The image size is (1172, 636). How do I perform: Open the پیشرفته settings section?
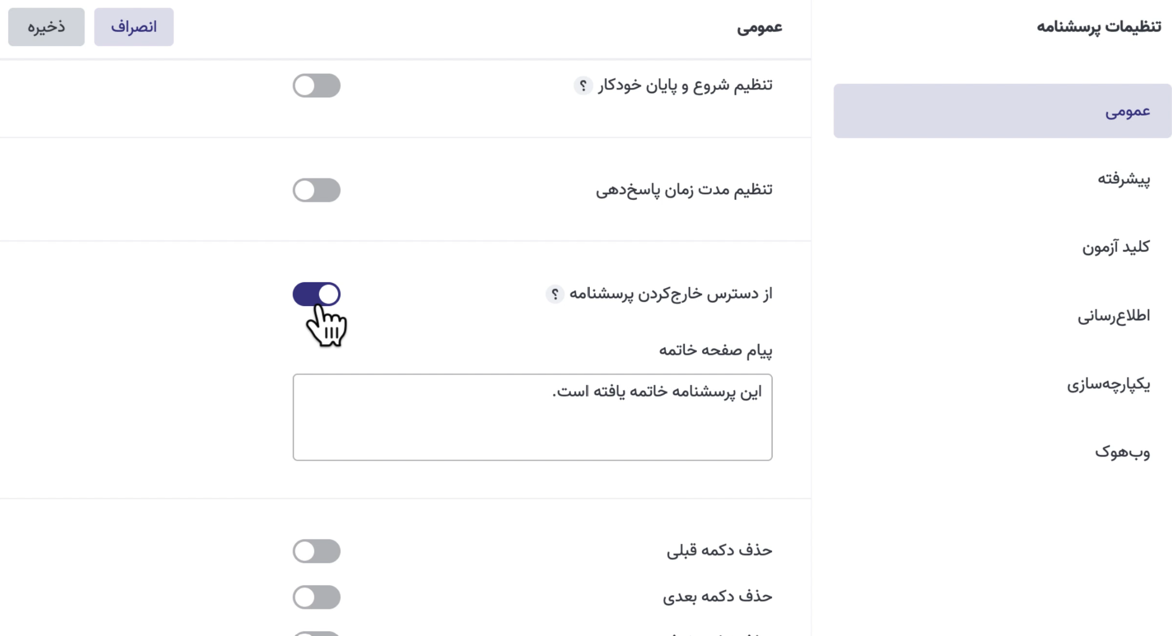[1123, 179]
